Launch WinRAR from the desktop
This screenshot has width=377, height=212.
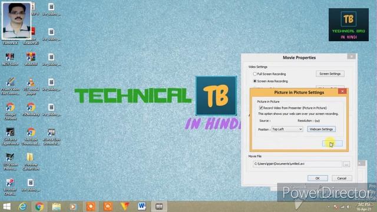click(x=31, y=59)
